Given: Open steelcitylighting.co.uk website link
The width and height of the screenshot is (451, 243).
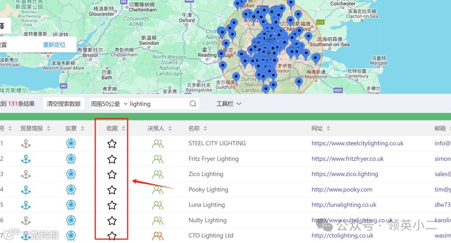Looking at the screenshot, I should pyautogui.click(x=357, y=143).
